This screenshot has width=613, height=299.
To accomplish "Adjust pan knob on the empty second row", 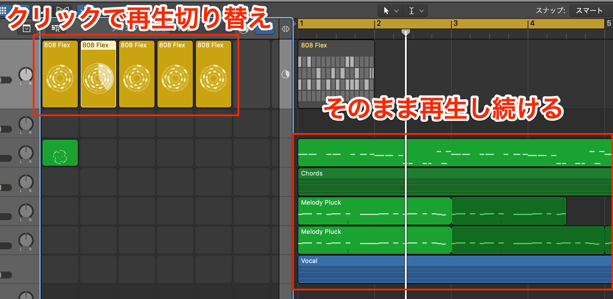I will (x=26, y=124).
